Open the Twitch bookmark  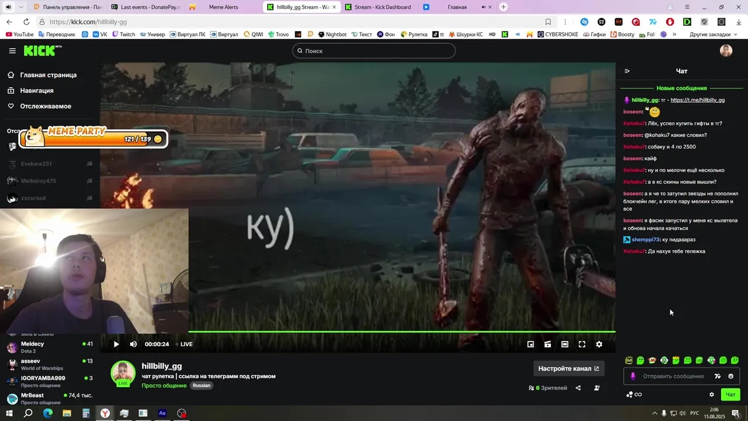click(x=123, y=34)
